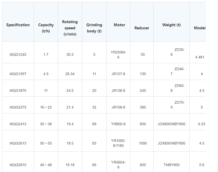Click the Reducer column header

[x=142, y=28]
